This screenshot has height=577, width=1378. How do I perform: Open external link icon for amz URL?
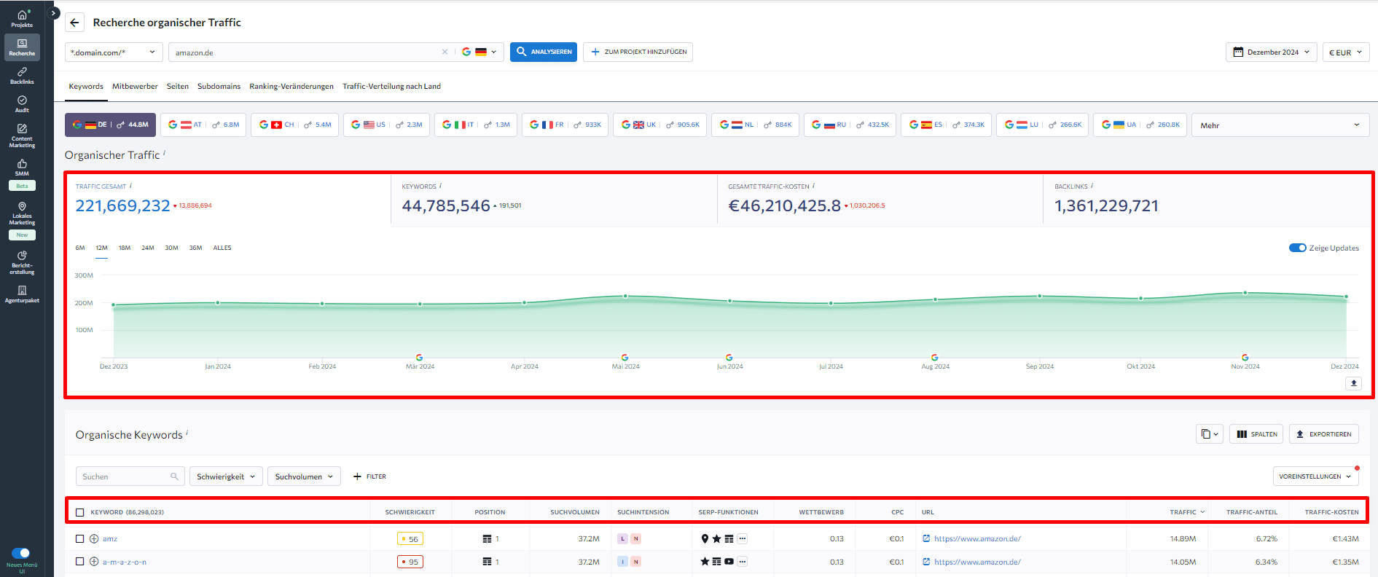(926, 538)
